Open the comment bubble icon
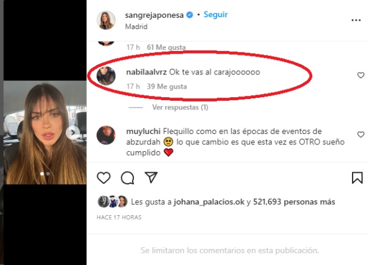 coord(127,178)
